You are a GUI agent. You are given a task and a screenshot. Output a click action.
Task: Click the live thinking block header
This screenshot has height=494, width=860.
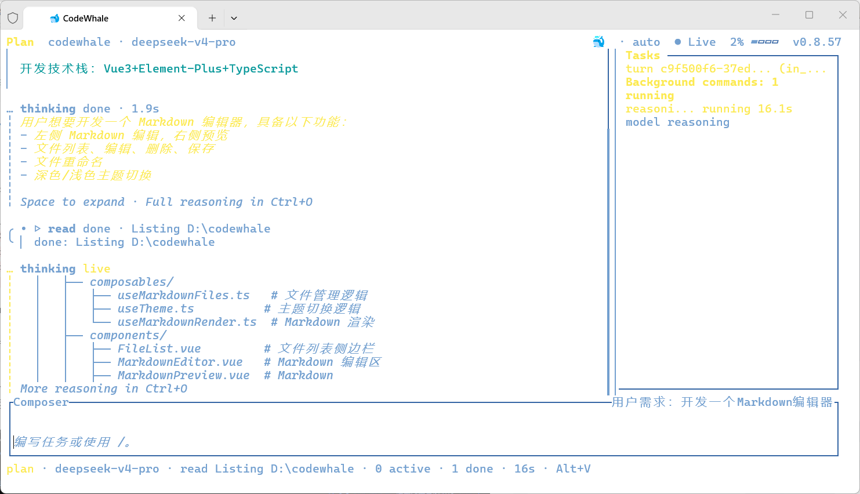tap(65, 268)
